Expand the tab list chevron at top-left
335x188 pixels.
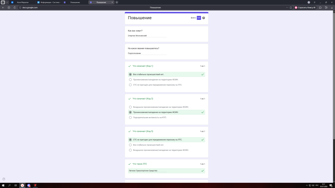[x=7, y=2]
